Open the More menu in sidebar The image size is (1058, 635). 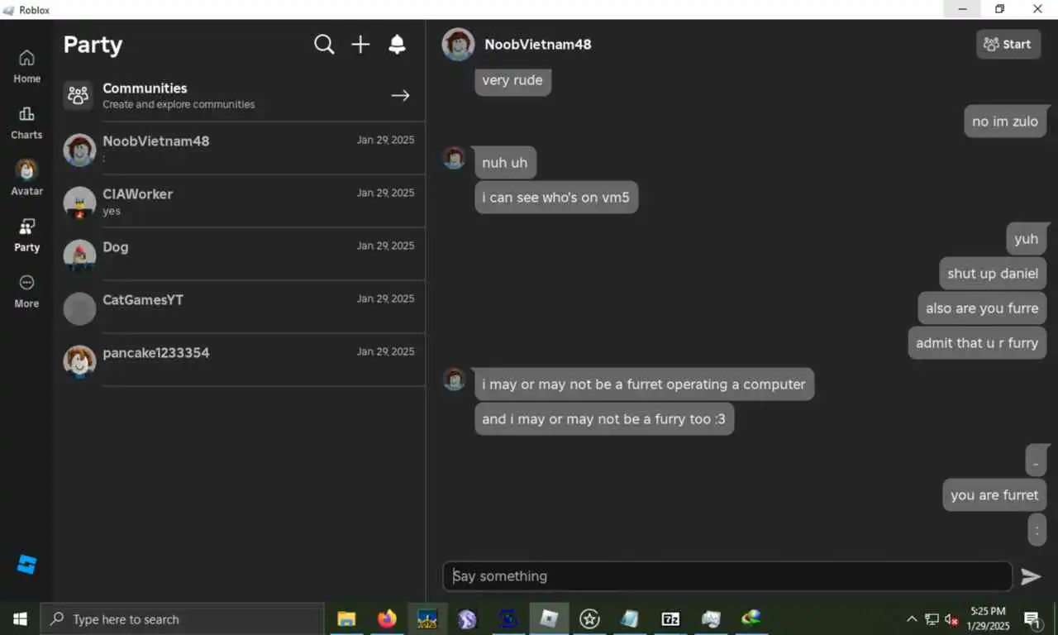coord(26,291)
